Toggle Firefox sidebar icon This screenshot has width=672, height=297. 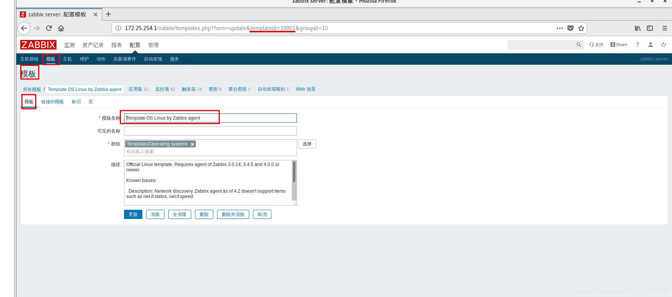tap(650, 28)
